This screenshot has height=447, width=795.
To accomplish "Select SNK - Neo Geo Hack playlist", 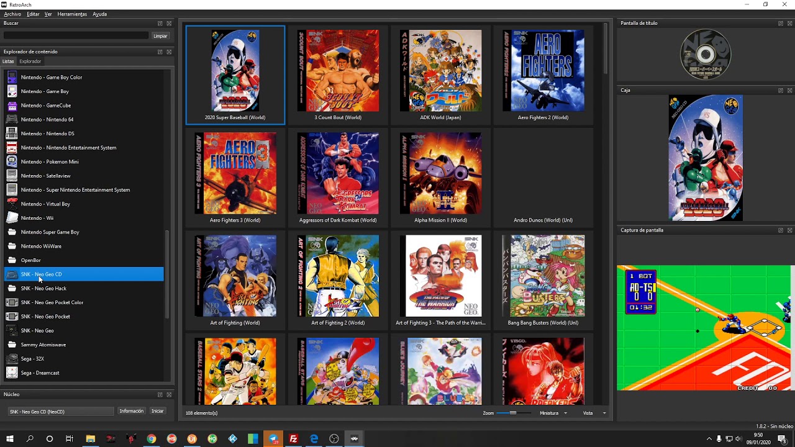I will (84, 288).
